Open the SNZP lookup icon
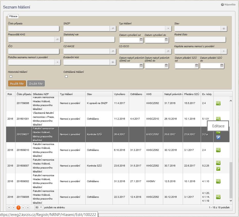This screenshot has height=217, width=239. [x=113, y=28]
